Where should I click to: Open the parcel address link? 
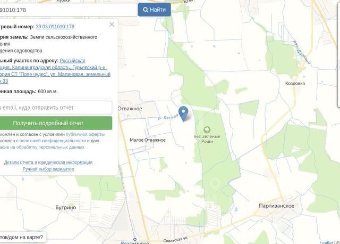click(x=55, y=71)
